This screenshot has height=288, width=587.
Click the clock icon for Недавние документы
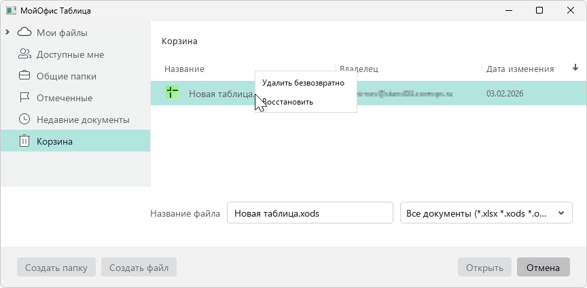pos(24,120)
